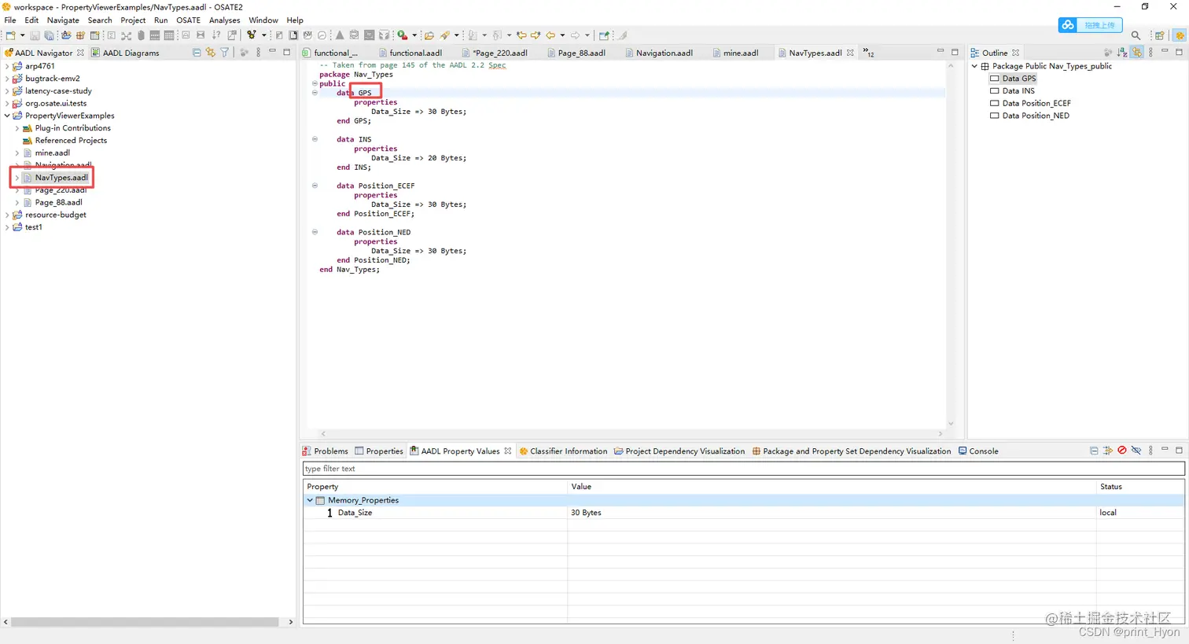Image resolution: width=1189 pixels, height=644 pixels.
Task: Open the Run tools dropdown arrow
Action: click(x=414, y=35)
